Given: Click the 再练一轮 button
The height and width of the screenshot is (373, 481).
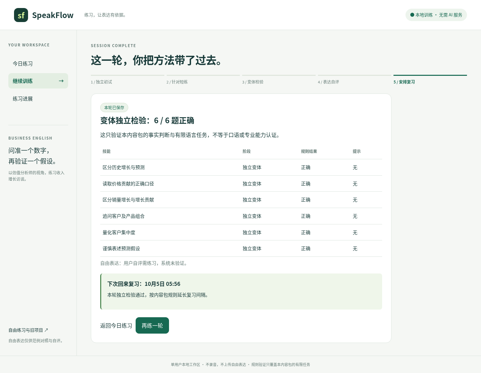Looking at the screenshot, I should coord(152,325).
